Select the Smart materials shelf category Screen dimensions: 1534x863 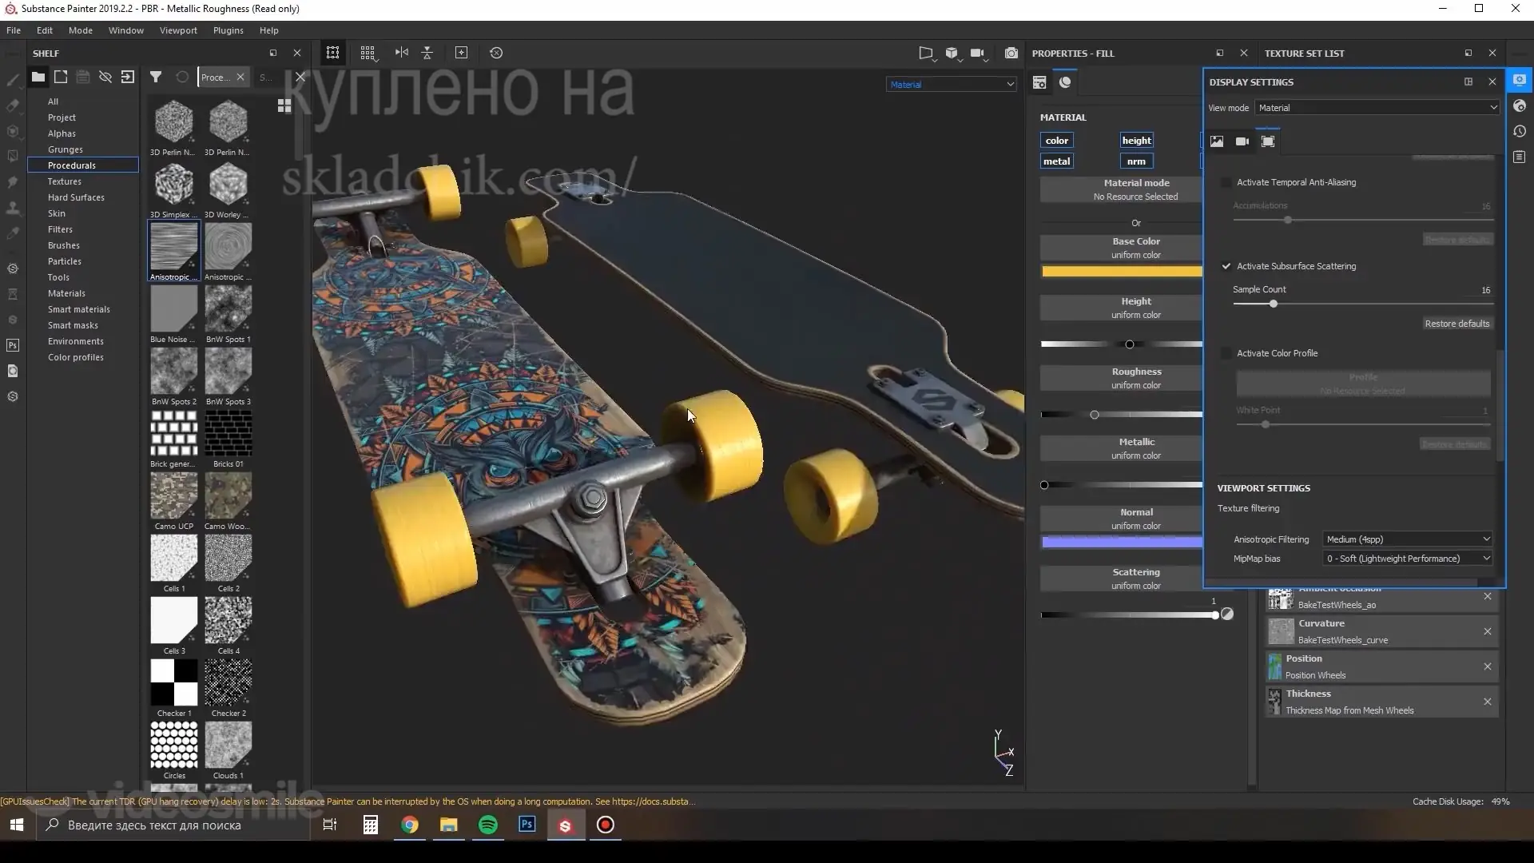click(x=78, y=309)
